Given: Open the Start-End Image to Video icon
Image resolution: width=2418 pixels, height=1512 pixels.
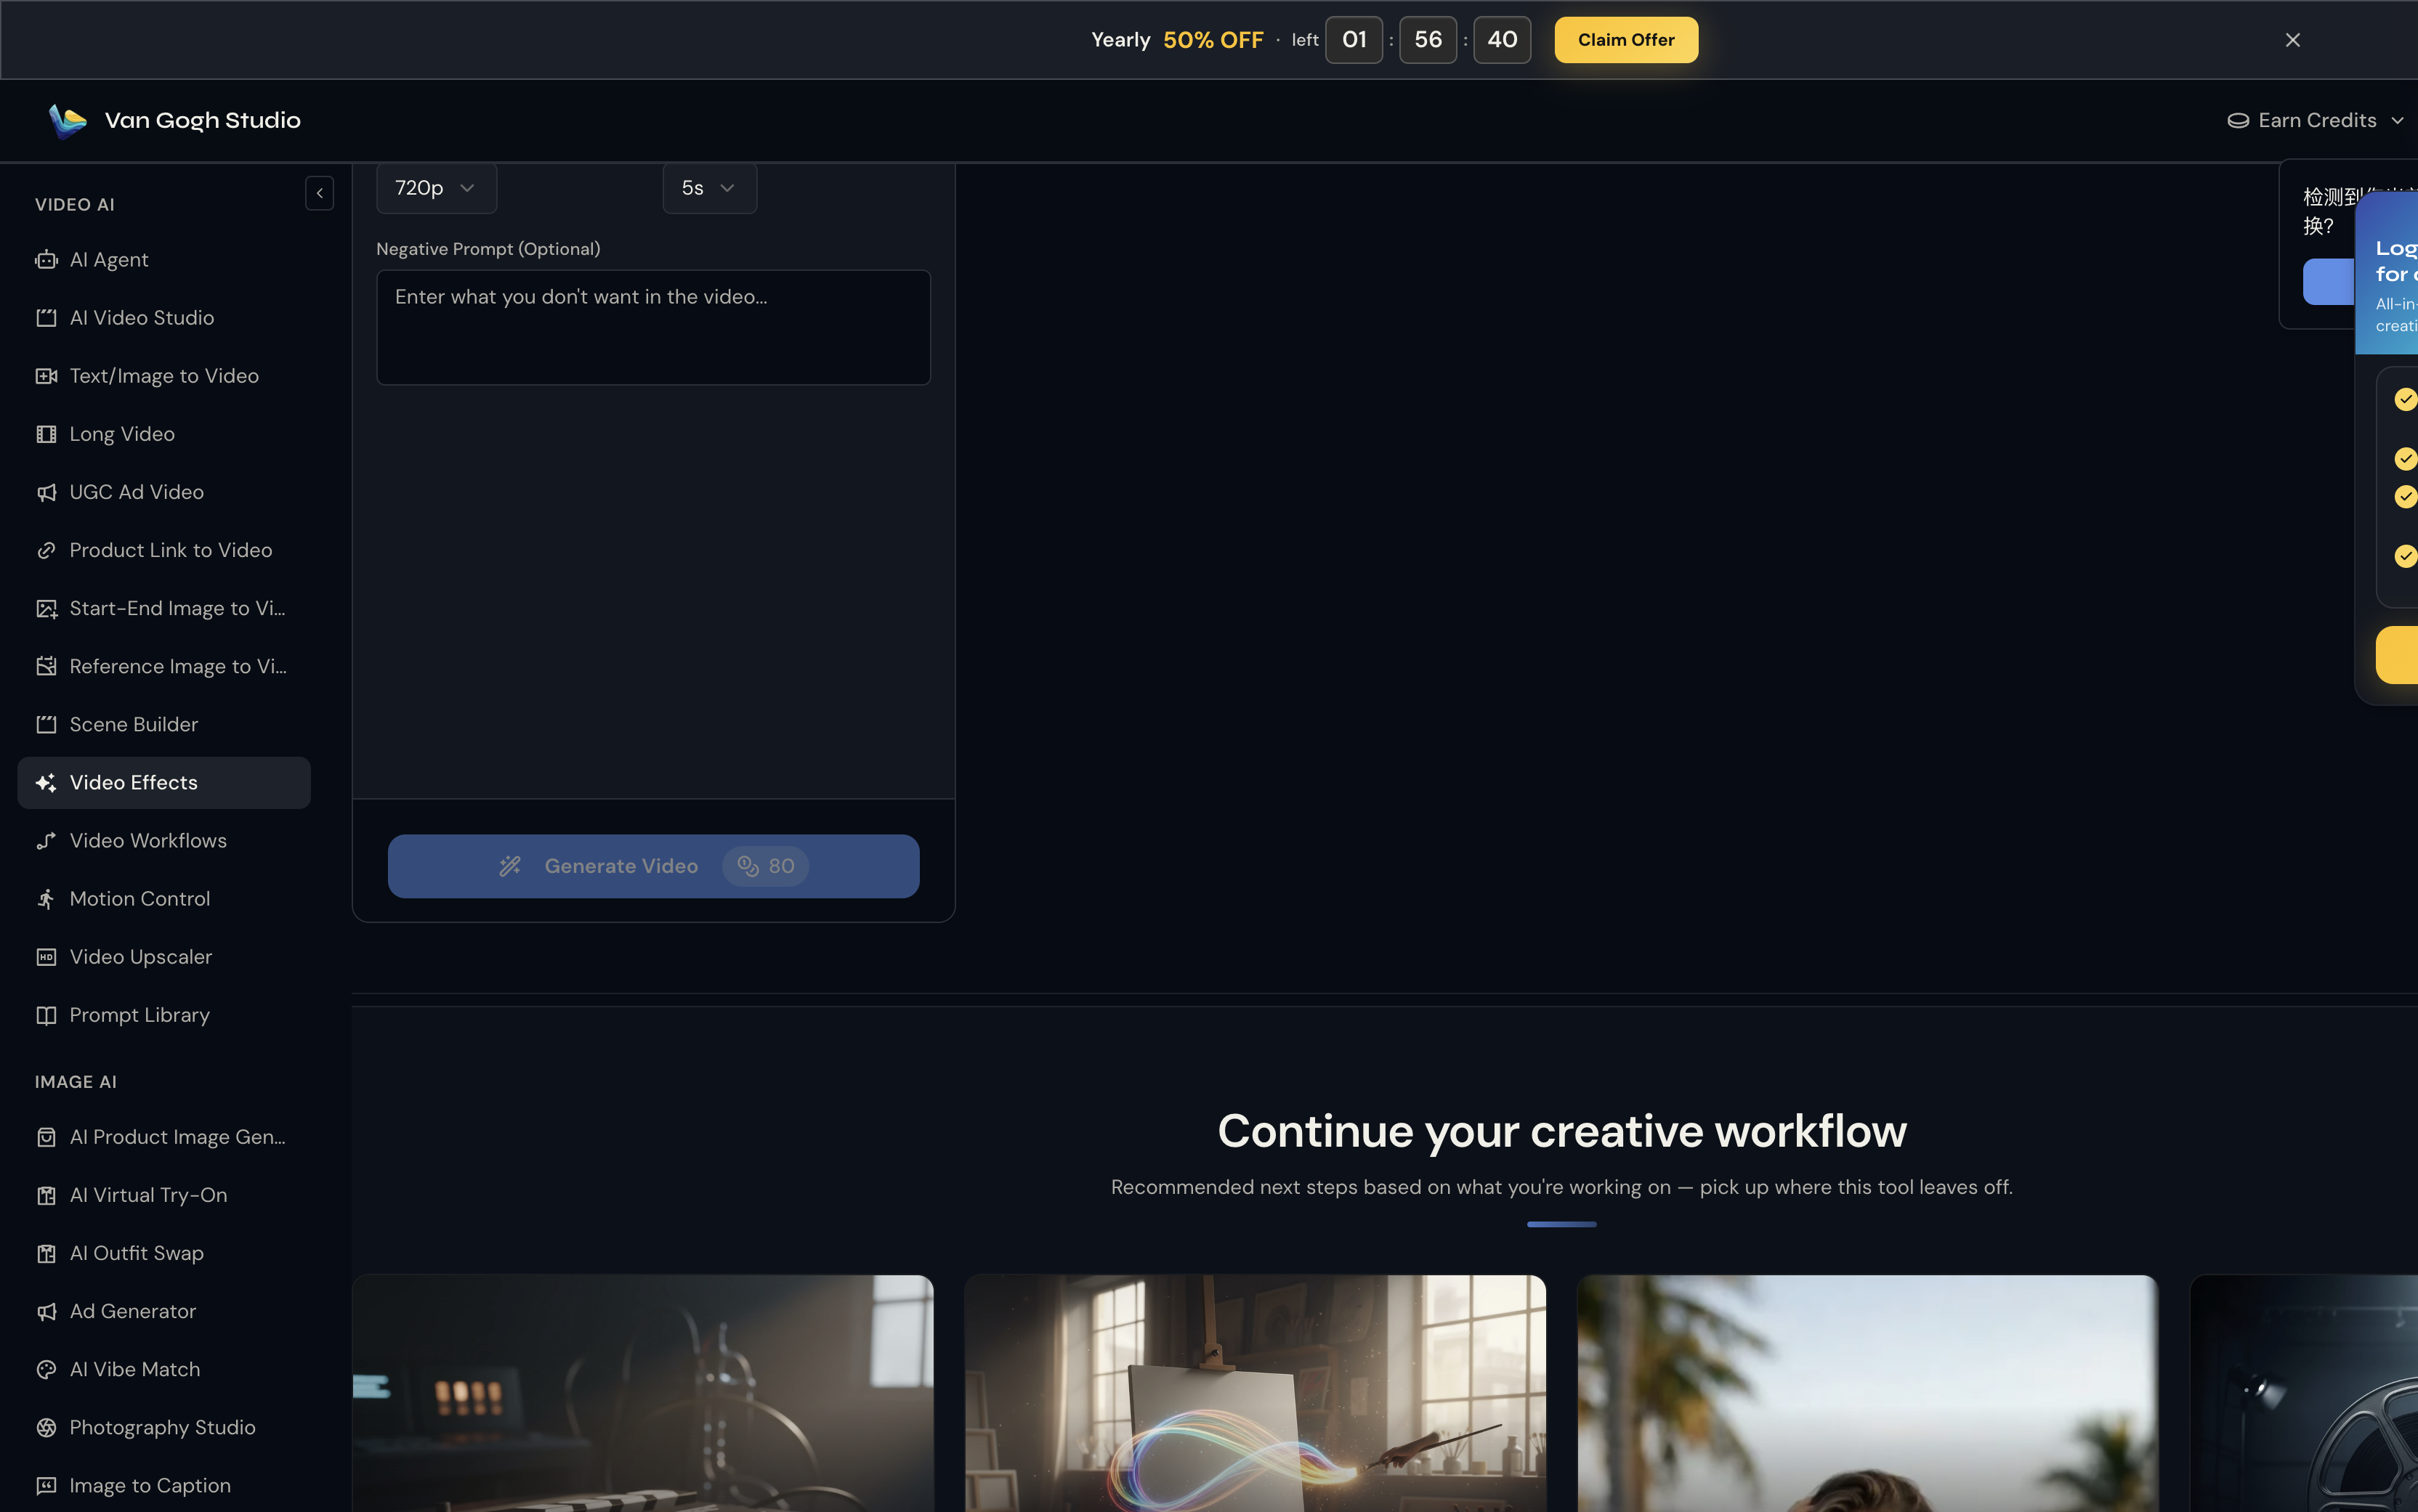Looking at the screenshot, I should click(x=46, y=608).
